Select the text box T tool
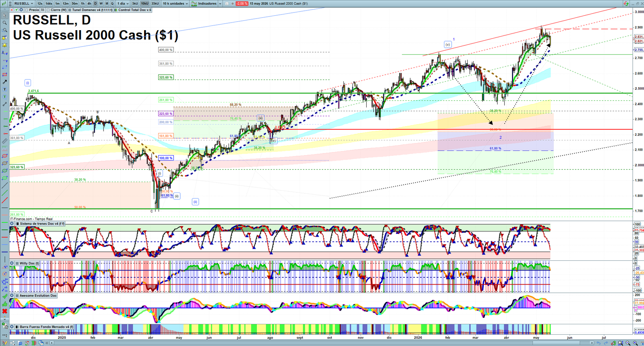644x346 pixels. [4, 89]
